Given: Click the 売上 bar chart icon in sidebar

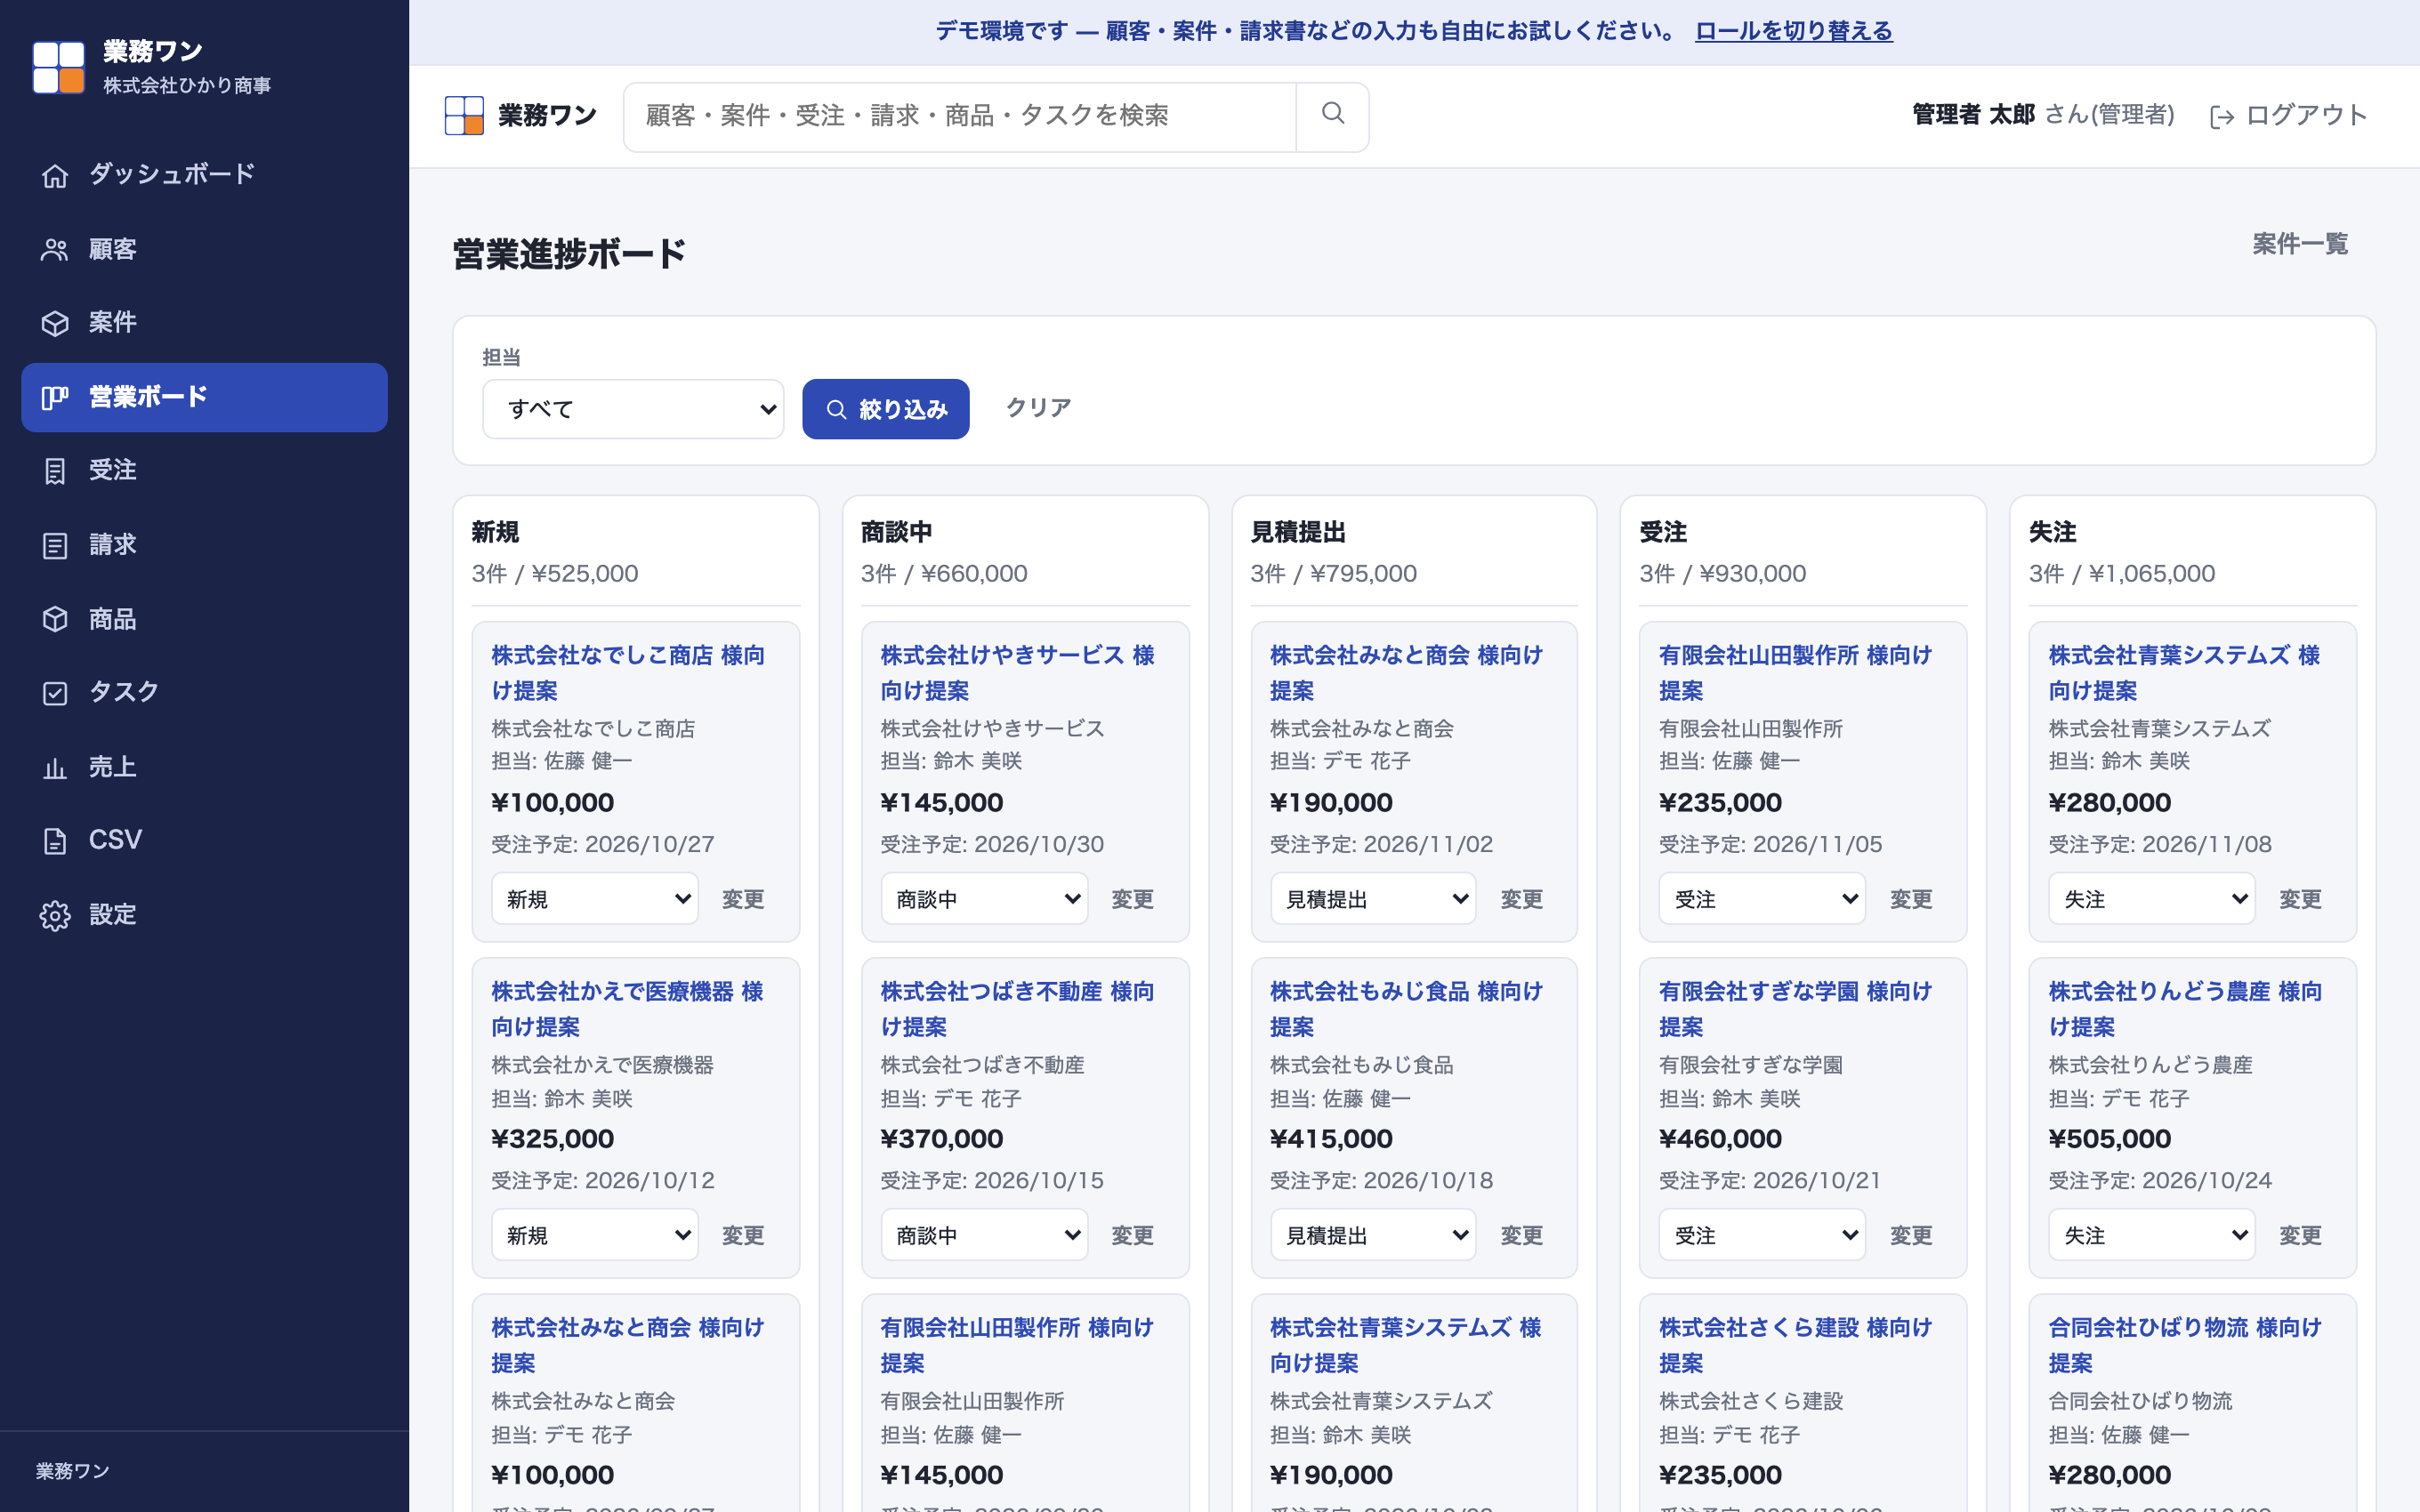Looking at the screenshot, I should [x=55, y=767].
